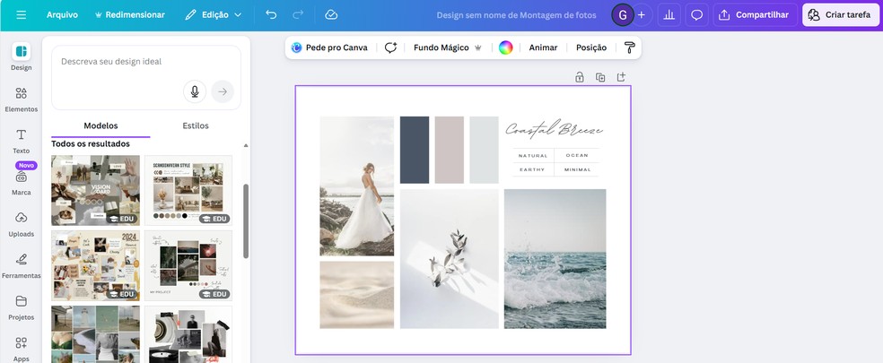The height and width of the screenshot is (363, 883).
Task: Open the Edição mode dropdown
Action: pyautogui.click(x=214, y=15)
